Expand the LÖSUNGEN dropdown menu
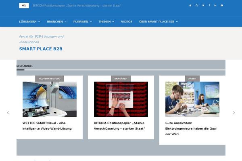The height and width of the screenshot is (161, 242). [29, 22]
